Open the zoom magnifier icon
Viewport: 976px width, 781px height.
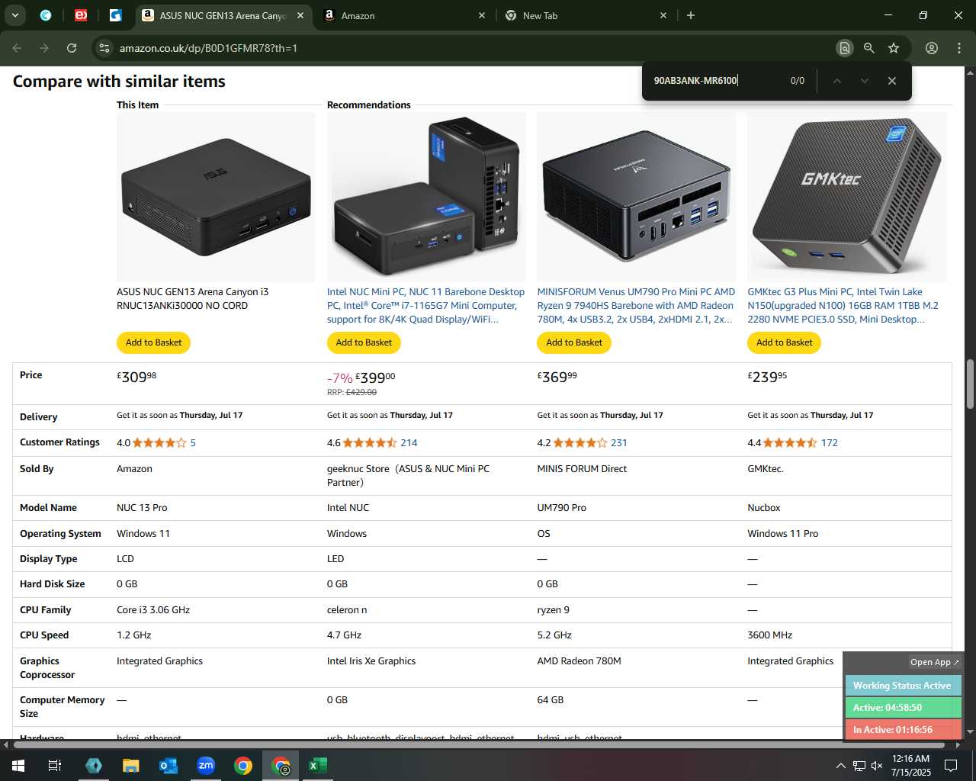(868, 48)
